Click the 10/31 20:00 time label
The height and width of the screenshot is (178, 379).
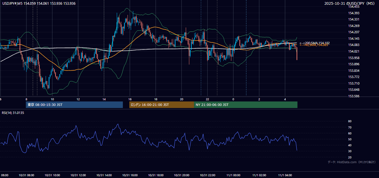[182, 175]
